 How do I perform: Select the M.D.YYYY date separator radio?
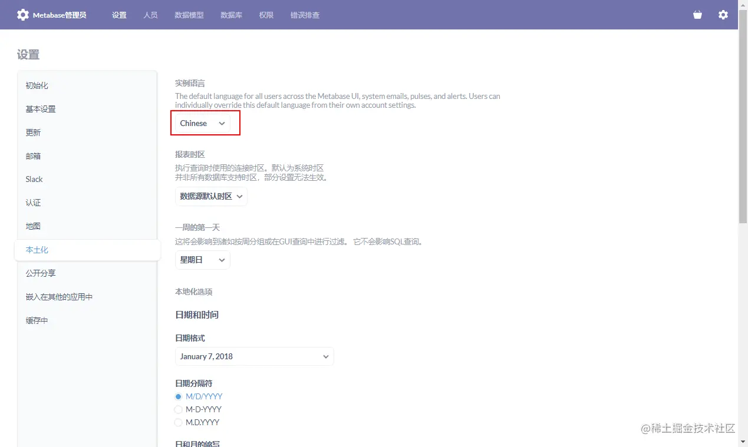tap(179, 422)
